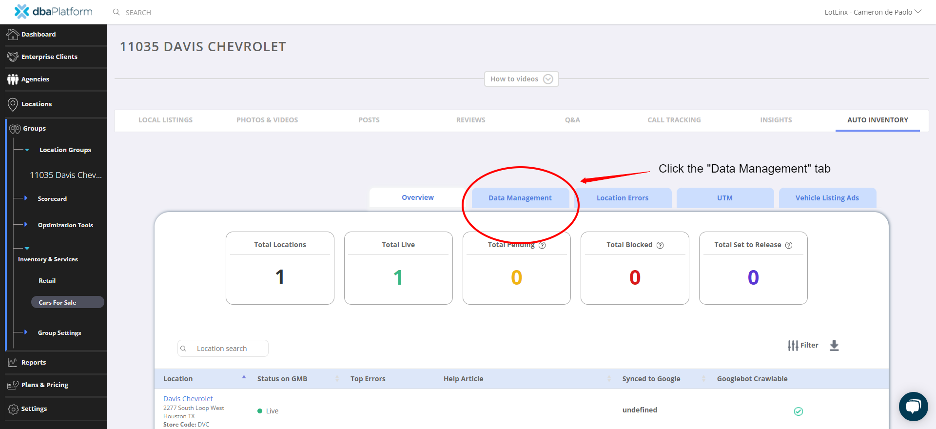The width and height of the screenshot is (936, 429).
Task: Click the 'Live' status text
Action: 272,411
